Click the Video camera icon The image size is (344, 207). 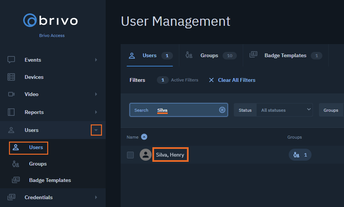[11, 94]
